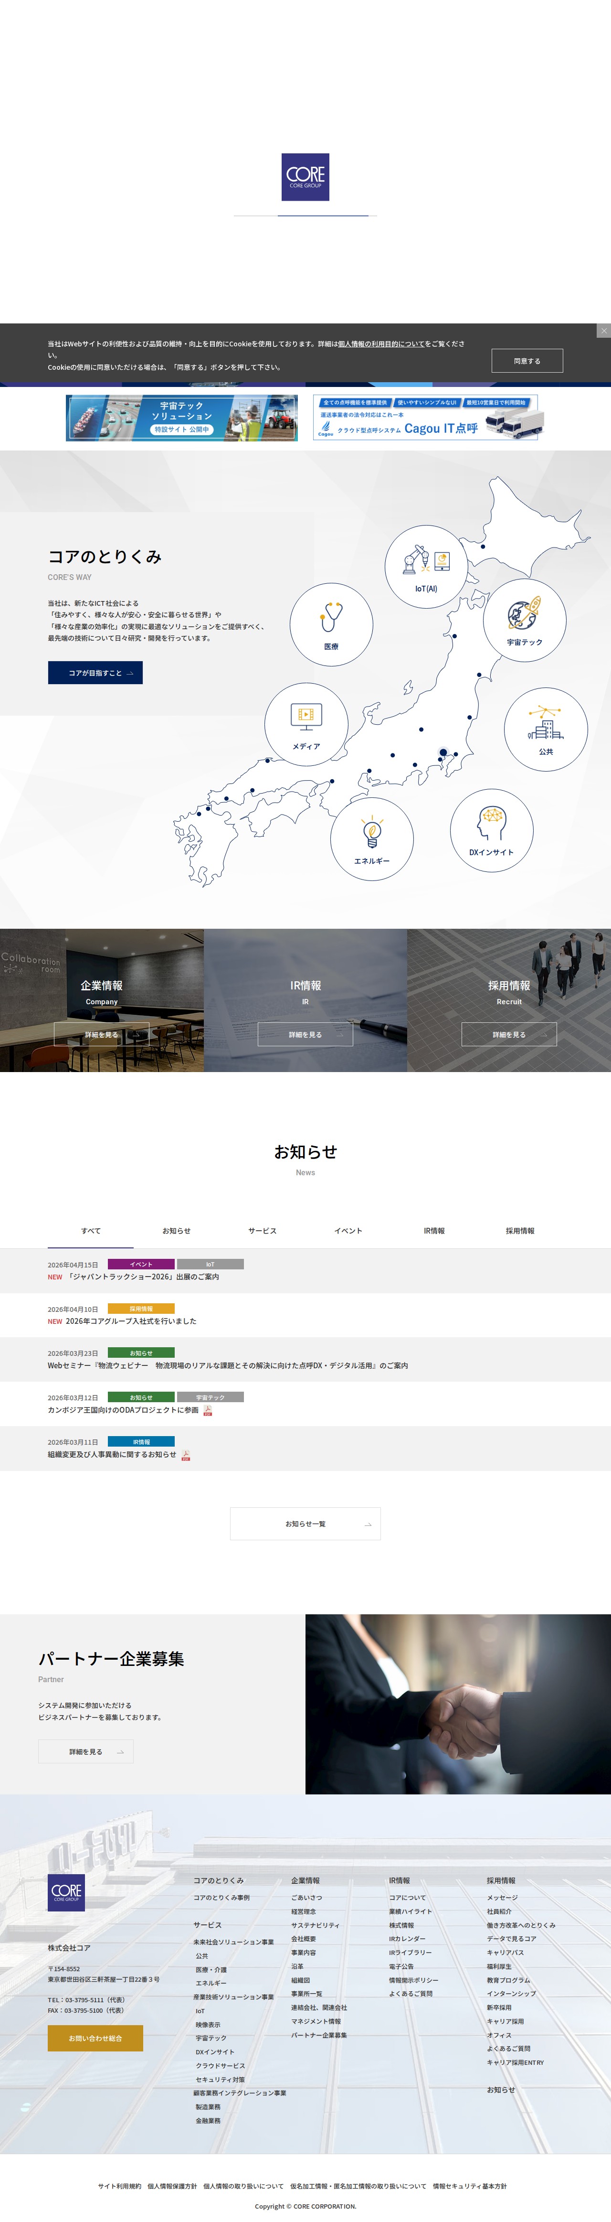The width and height of the screenshot is (611, 2222).
Task: Open footer link クラウドサービス
Action: pyautogui.click(x=220, y=2066)
